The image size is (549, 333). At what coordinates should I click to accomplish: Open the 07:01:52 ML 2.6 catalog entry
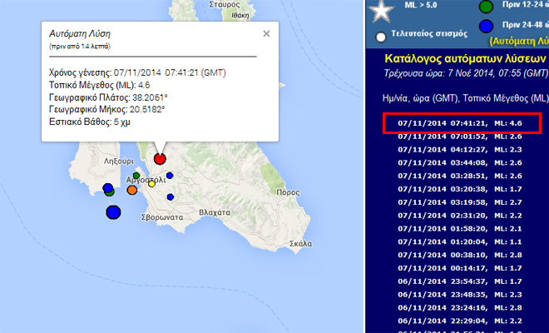[x=460, y=137]
